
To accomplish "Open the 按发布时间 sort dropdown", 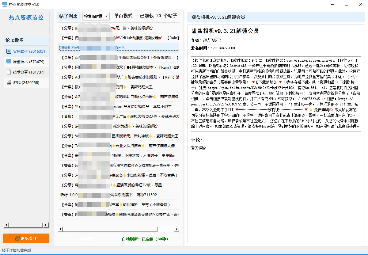I will pos(96,16).
